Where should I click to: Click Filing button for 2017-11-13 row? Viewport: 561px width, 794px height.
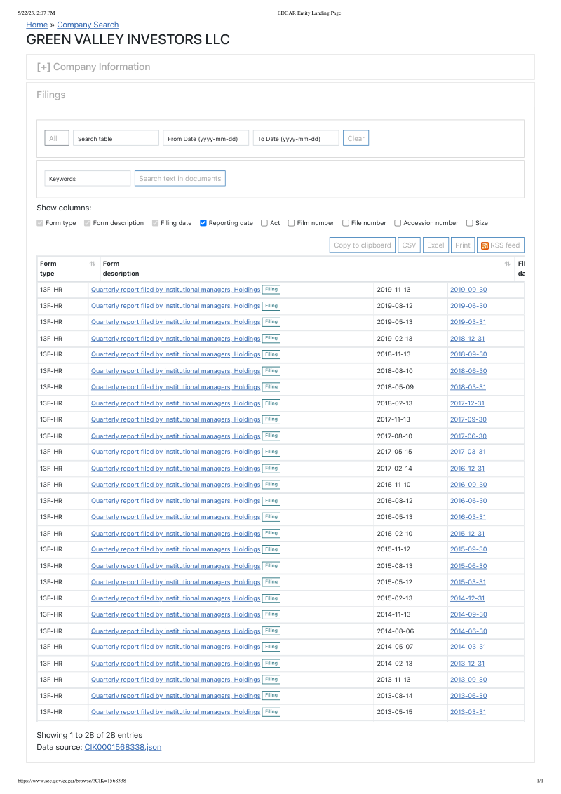271,419
